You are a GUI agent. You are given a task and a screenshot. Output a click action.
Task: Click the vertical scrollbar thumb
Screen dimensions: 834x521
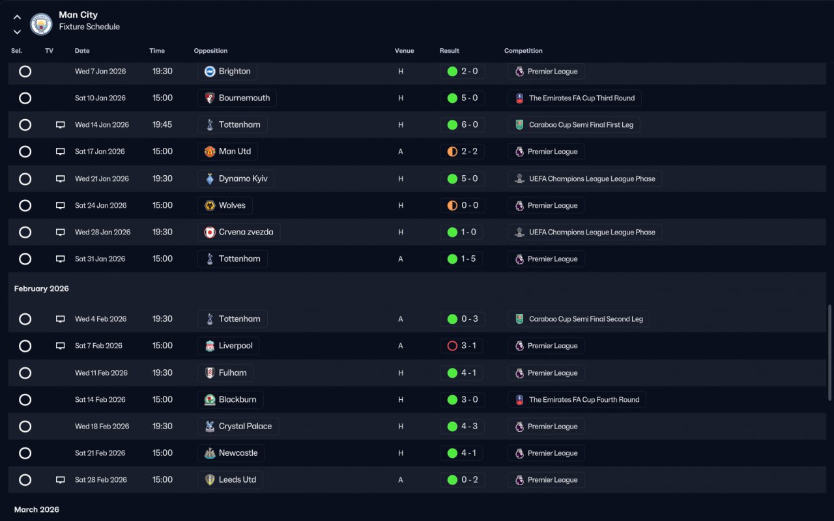coord(829,352)
